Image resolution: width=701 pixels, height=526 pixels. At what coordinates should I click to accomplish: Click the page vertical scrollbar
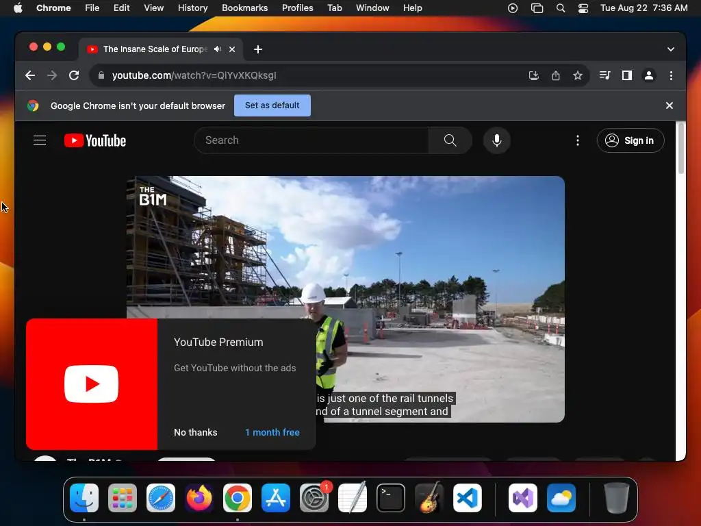(x=681, y=149)
